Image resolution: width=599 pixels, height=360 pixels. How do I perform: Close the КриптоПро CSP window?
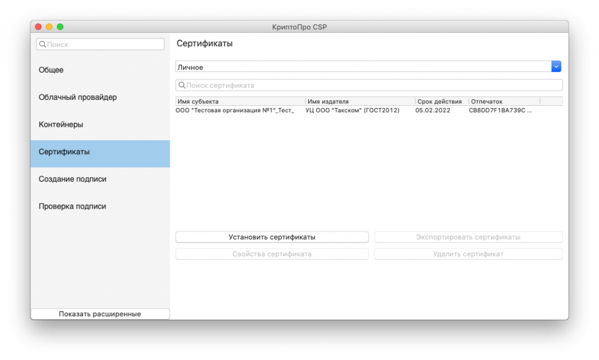point(38,27)
